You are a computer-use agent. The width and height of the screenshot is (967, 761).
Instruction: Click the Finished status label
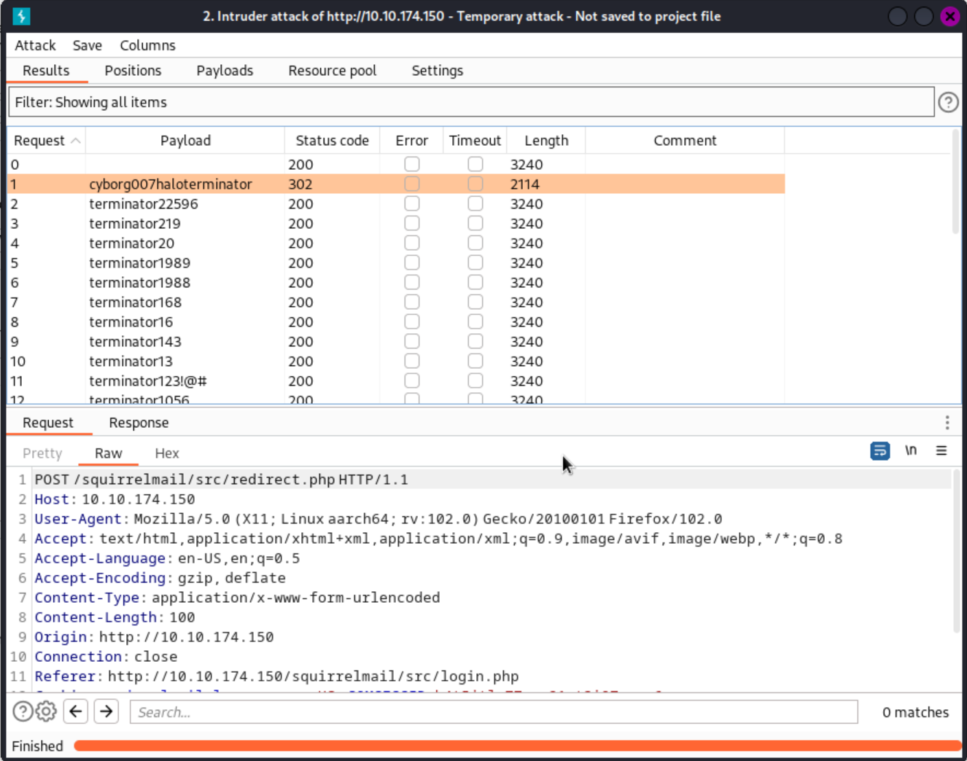coord(38,746)
